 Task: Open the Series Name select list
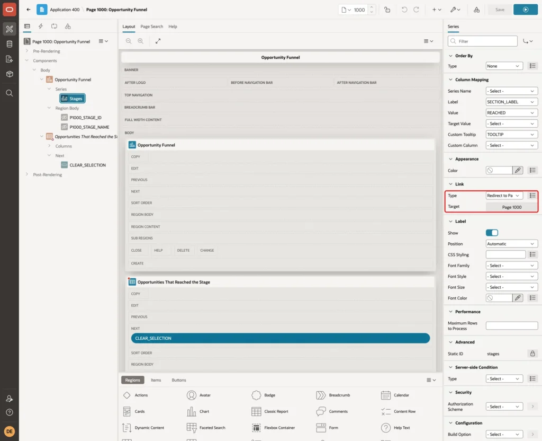pos(511,91)
